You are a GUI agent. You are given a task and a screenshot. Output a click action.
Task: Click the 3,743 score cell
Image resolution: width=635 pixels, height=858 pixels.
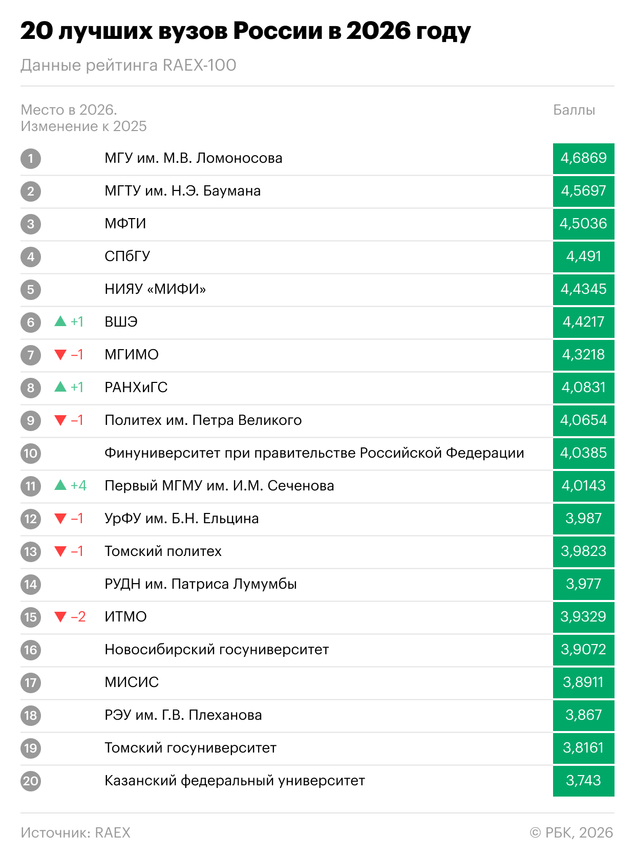(584, 781)
